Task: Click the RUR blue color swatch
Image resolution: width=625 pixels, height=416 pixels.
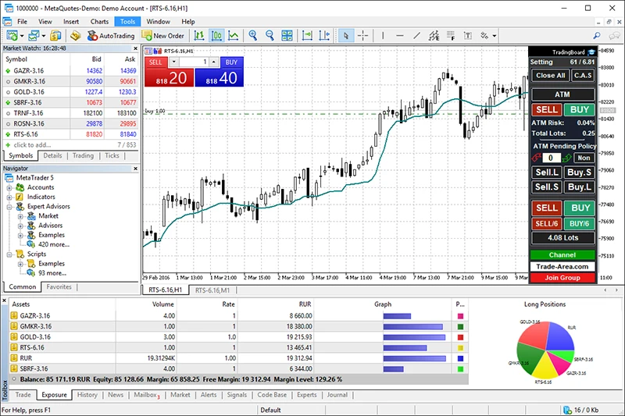Action: point(460,358)
